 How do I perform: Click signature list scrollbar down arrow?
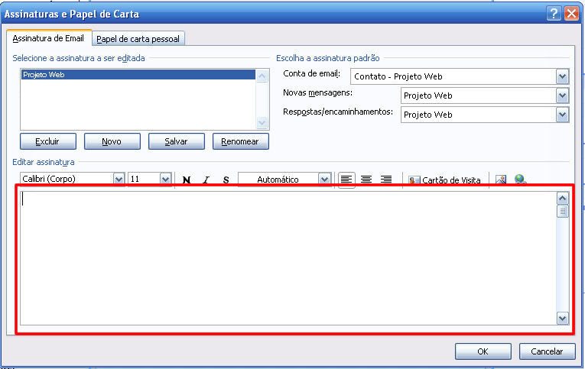tap(262, 122)
